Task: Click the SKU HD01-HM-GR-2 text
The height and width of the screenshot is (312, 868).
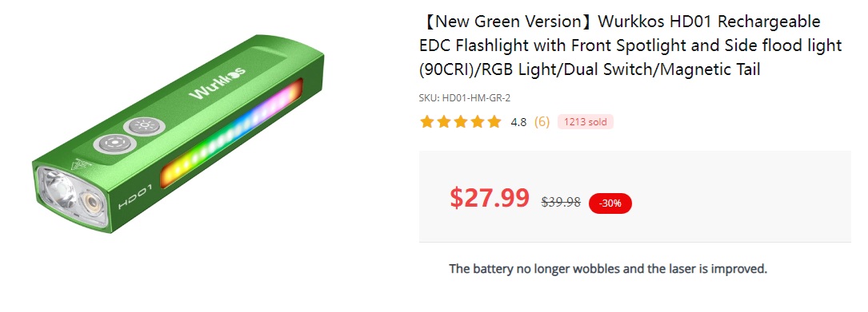Action: click(x=465, y=98)
